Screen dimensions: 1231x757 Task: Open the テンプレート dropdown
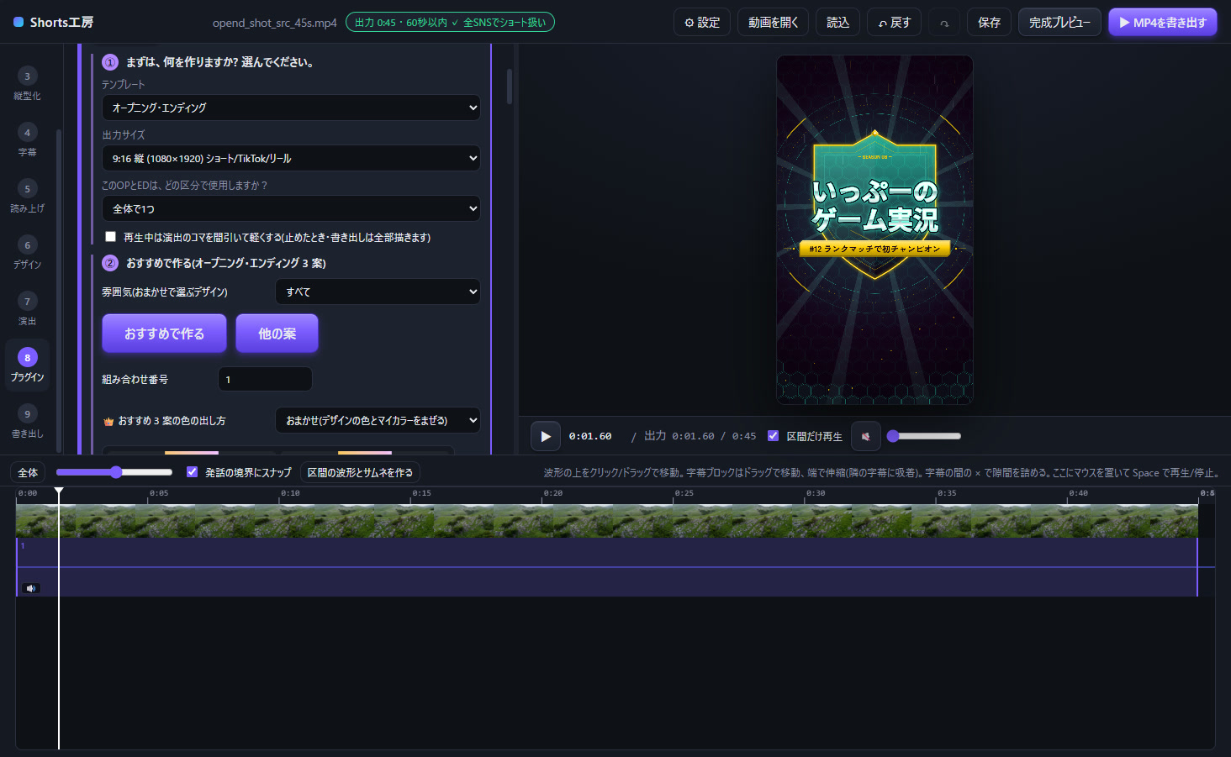pos(291,108)
